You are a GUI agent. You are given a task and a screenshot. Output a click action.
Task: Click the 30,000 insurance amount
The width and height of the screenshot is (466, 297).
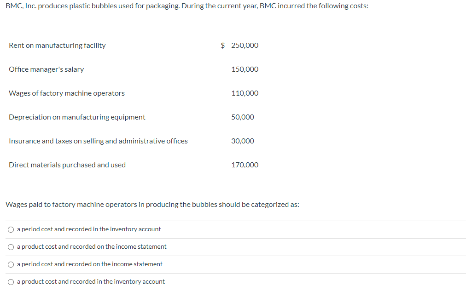[243, 141]
